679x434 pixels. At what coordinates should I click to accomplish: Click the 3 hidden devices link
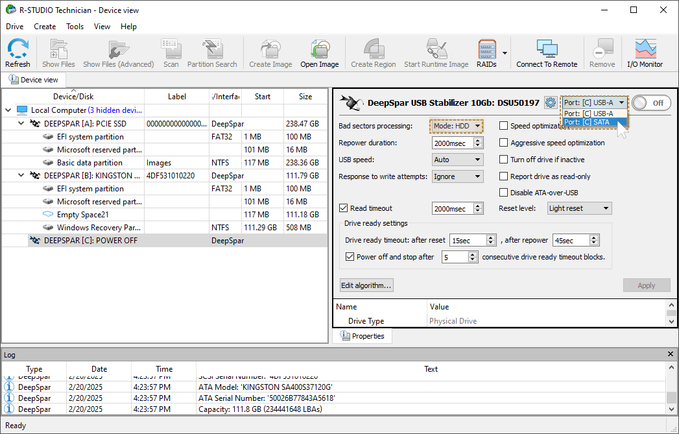[x=115, y=110]
